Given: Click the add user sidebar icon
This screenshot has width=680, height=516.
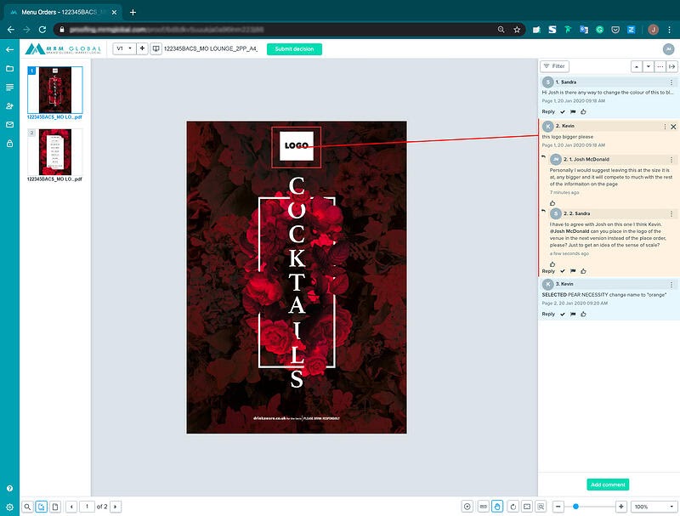Looking at the screenshot, I should 9,106.
